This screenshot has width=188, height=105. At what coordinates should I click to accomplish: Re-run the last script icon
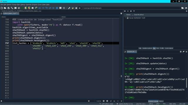[x=36, y=8]
